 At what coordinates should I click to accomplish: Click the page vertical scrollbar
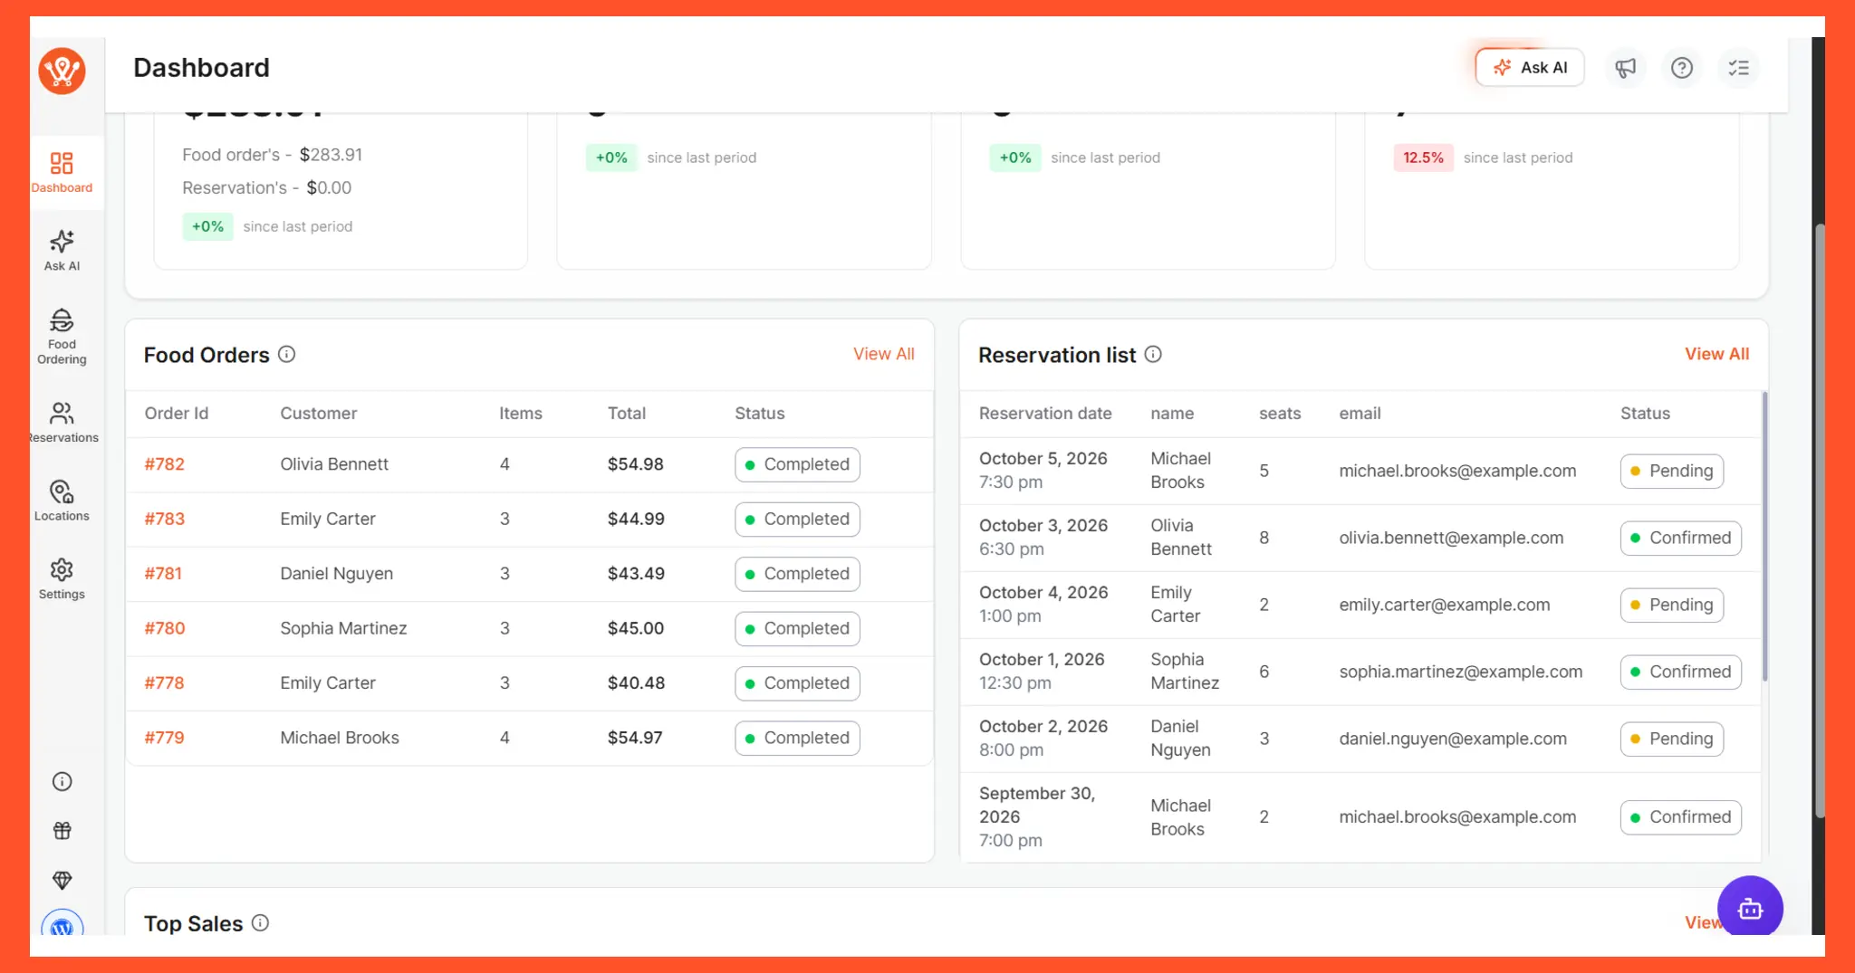1819,520
